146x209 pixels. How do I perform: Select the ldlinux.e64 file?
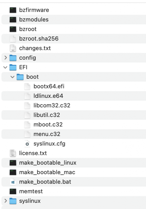(x=48, y=96)
